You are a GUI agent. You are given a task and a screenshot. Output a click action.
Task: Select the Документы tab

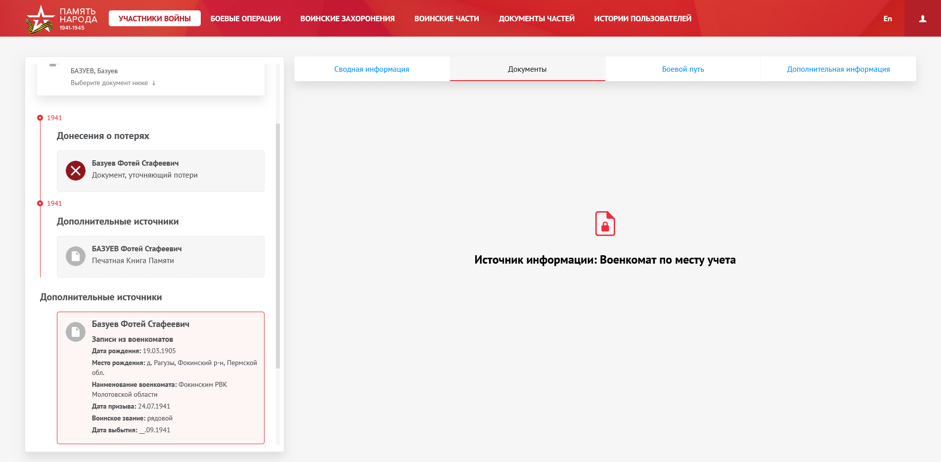pos(527,69)
